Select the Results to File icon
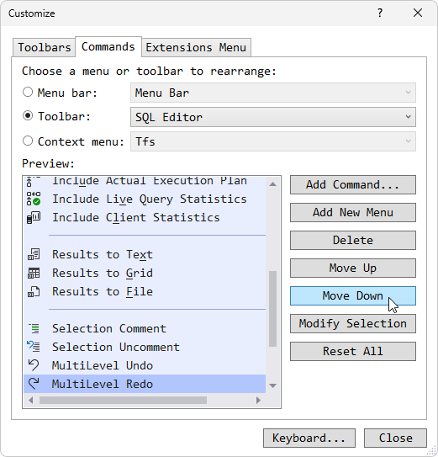This screenshot has width=438, height=457. coord(34,291)
